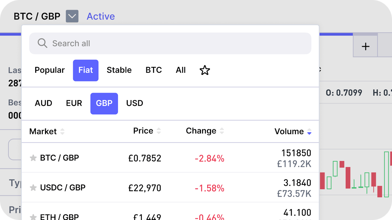Switch to the Popular filter tab
Screen dimensions: 392x220
(x=50, y=70)
